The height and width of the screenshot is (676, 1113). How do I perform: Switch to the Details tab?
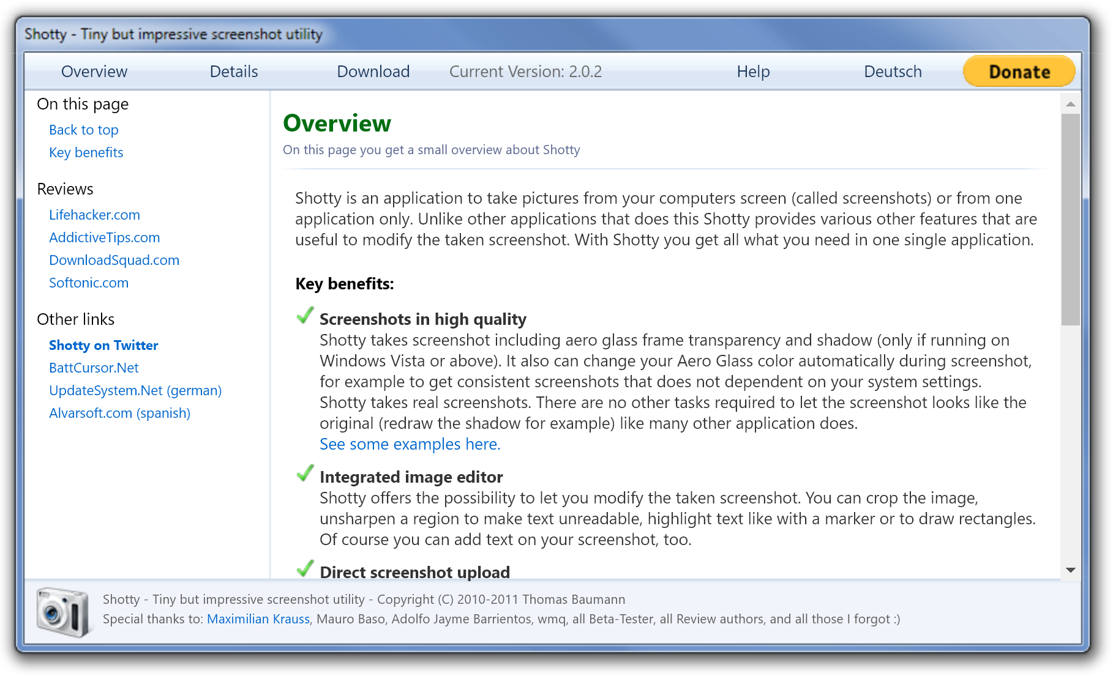coord(234,72)
